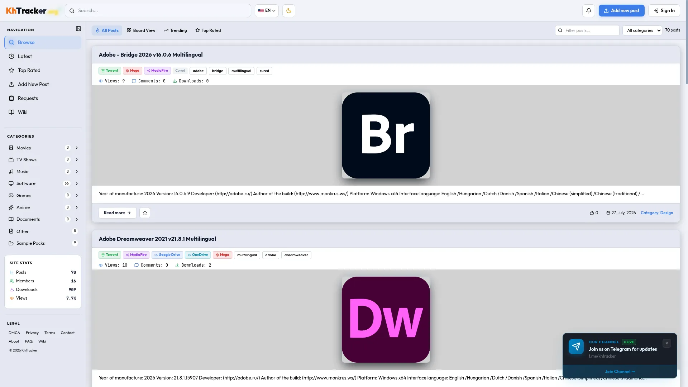688x387 pixels.
Task: Open the Sample Packs category
Action: pyautogui.click(x=43, y=243)
